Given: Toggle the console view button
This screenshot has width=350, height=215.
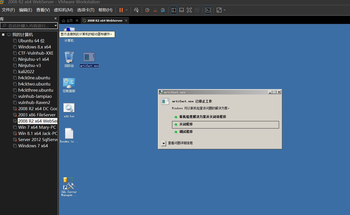Looking at the screenshot, I should click(x=208, y=10).
